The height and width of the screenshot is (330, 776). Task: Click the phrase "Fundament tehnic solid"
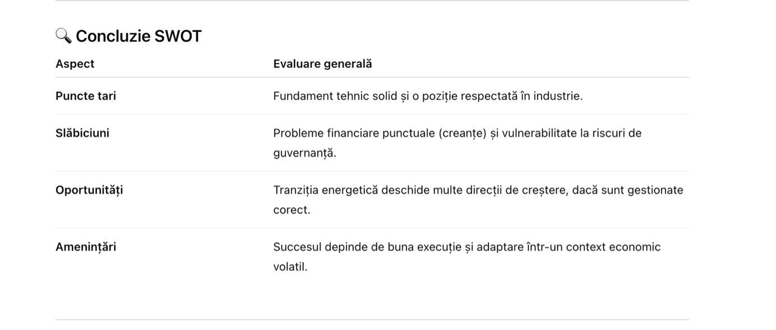(328, 96)
